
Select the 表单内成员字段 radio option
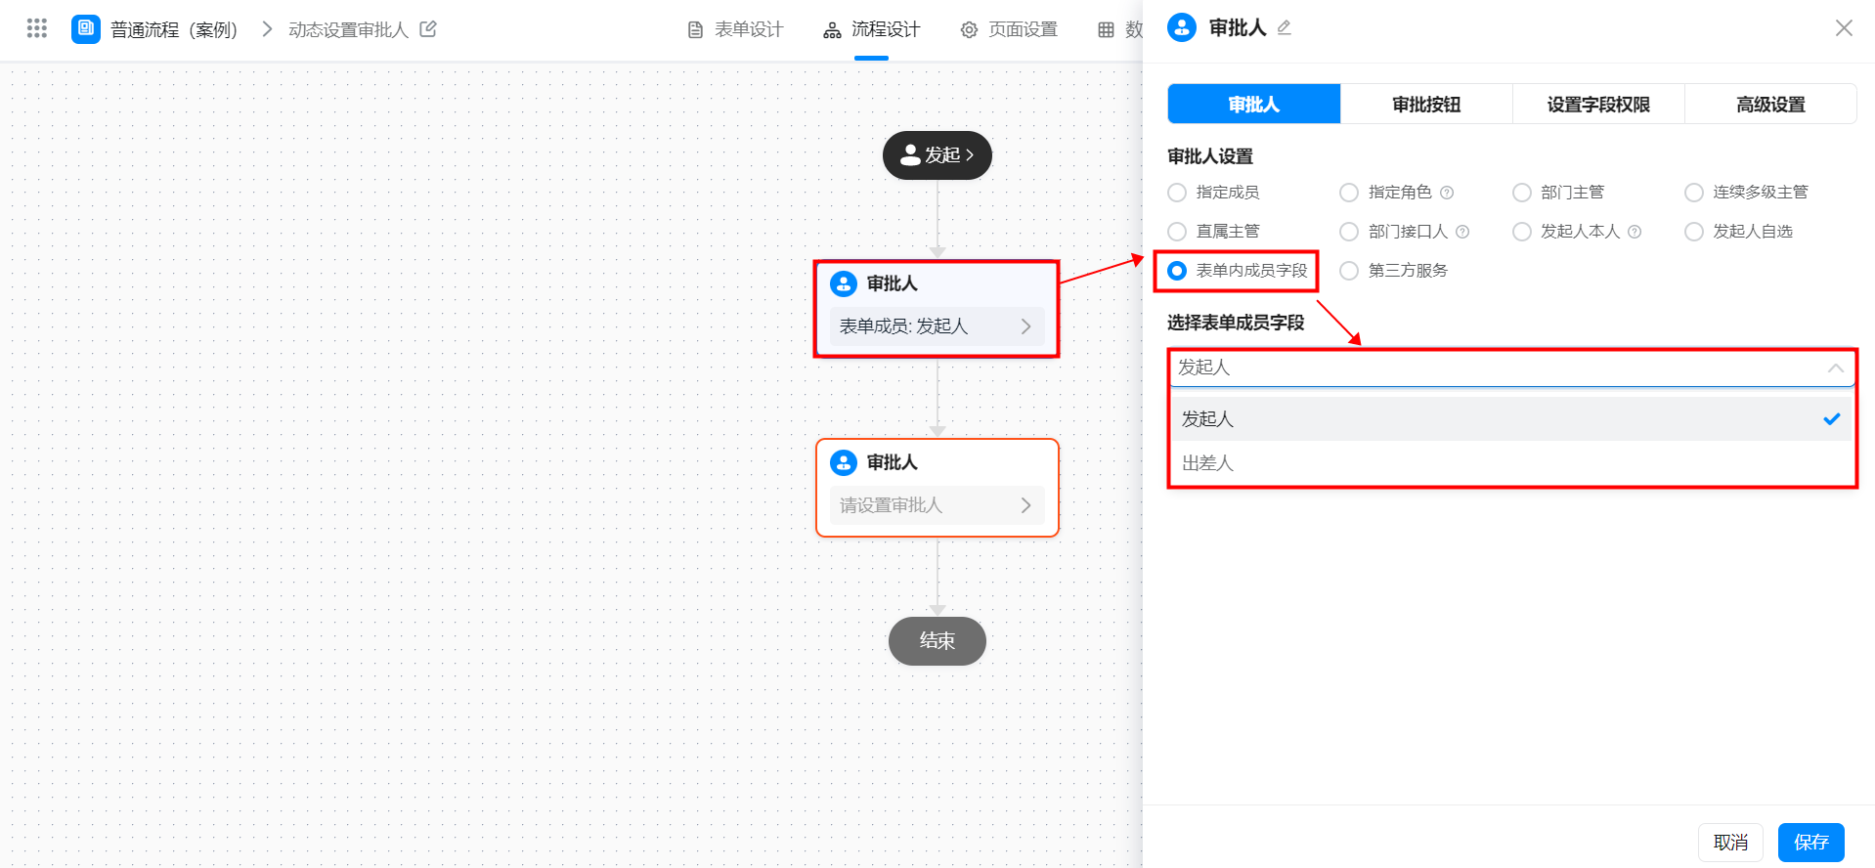(1177, 271)
